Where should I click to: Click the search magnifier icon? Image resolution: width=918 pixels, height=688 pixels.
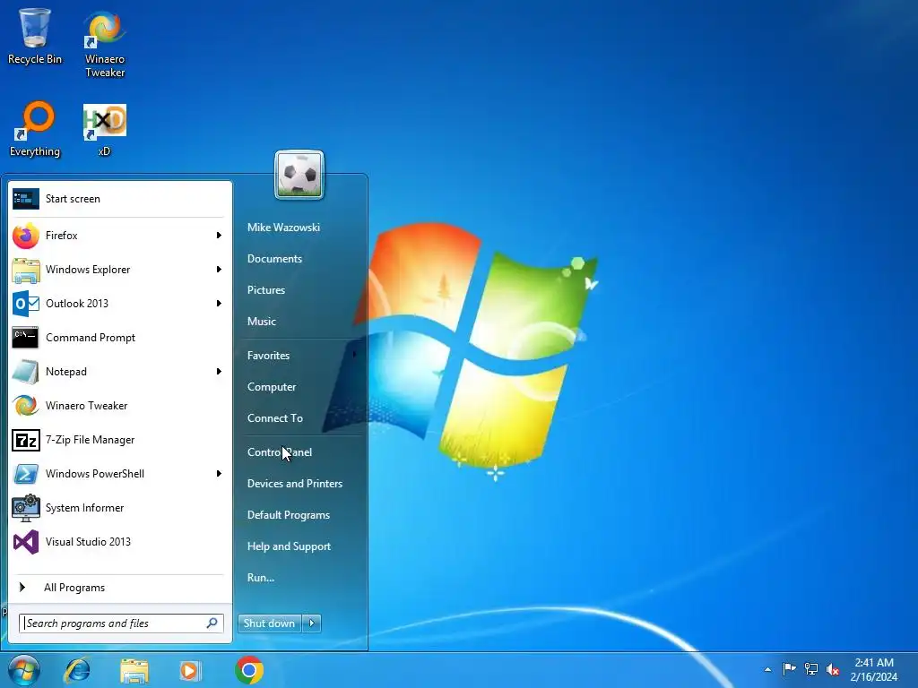tap(212, 623)
